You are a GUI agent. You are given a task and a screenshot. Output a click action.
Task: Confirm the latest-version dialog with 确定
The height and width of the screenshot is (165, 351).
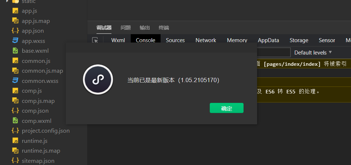226,108
